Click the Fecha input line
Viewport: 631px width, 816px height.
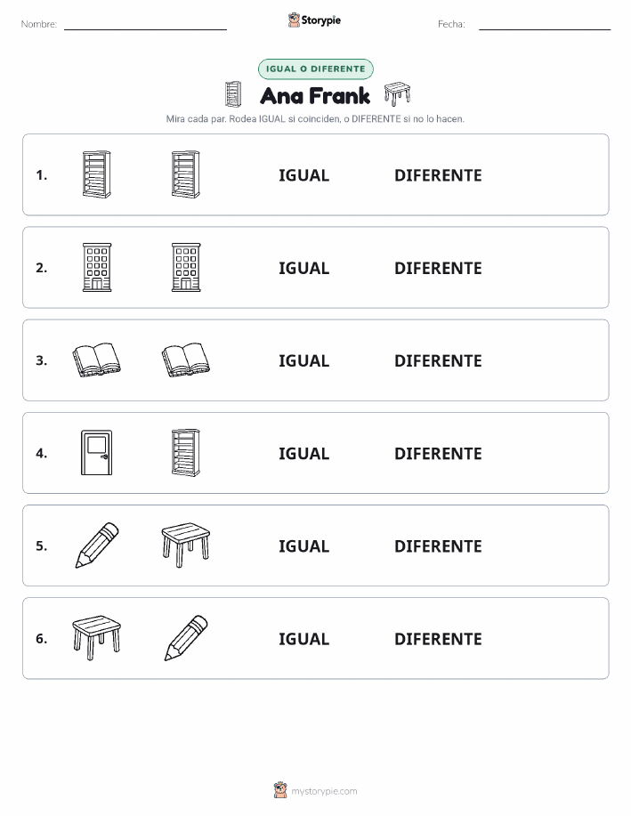point(545,28)
